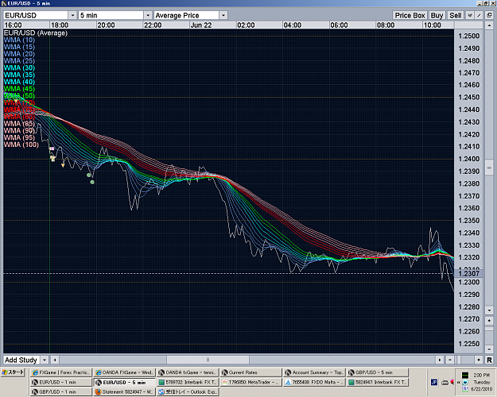Open the 5 min timeframe dropdown

115,15
